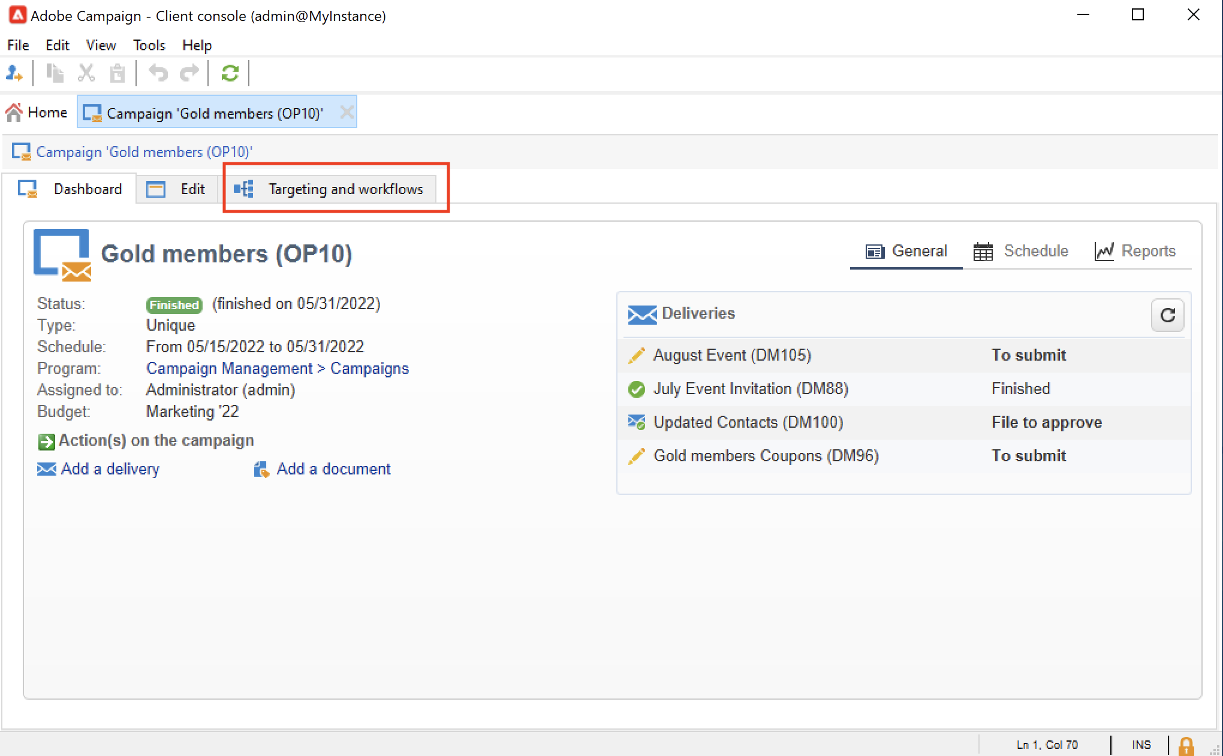Click the copy icon in the toolbar
The image size is (1223, 756).
pos(55,73)
